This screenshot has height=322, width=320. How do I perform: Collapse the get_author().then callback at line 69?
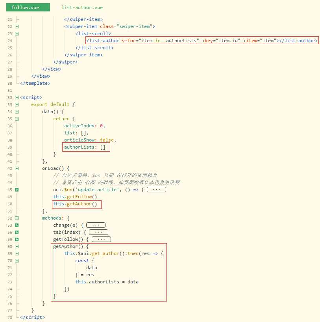[x=17, y=253]
